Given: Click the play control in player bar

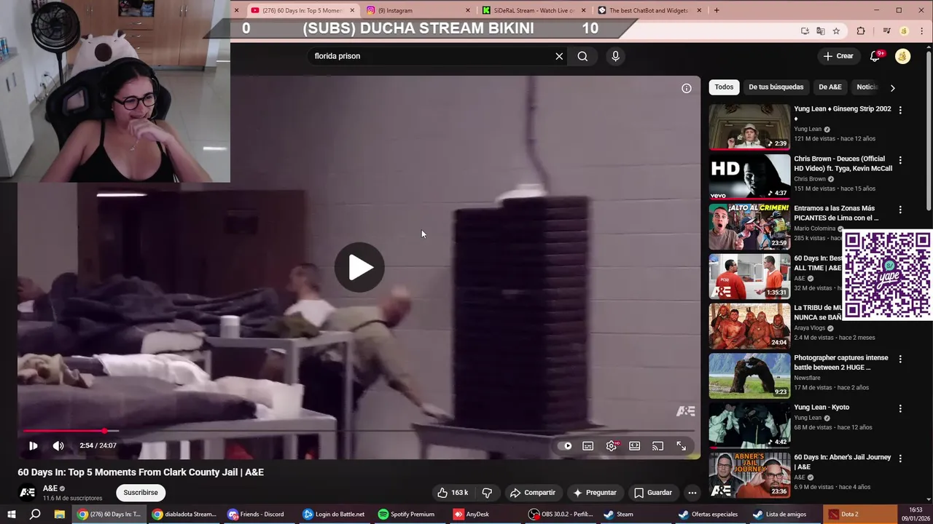Looking at the screenshot, I should tap(33, 446).
